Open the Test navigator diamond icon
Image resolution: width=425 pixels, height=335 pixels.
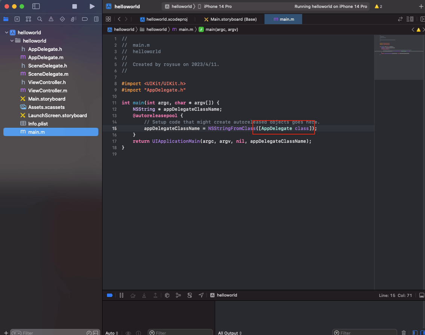tap(62, 19)
